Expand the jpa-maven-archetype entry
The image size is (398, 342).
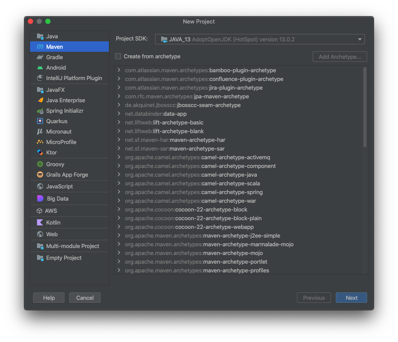pyautogui.click(x=119, y=96)
